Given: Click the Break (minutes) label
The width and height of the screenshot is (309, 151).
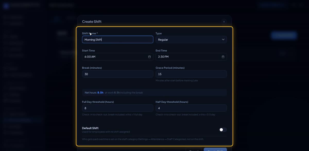Looking at the screenshot, I should 92,68.
